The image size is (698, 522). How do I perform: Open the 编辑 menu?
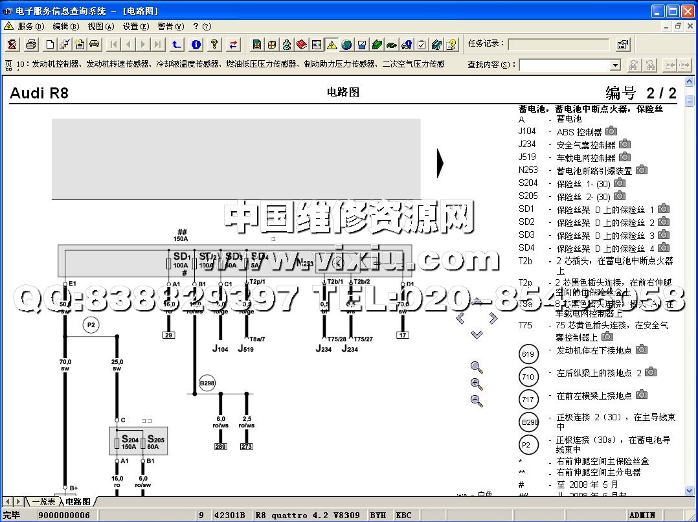point(66,27)
